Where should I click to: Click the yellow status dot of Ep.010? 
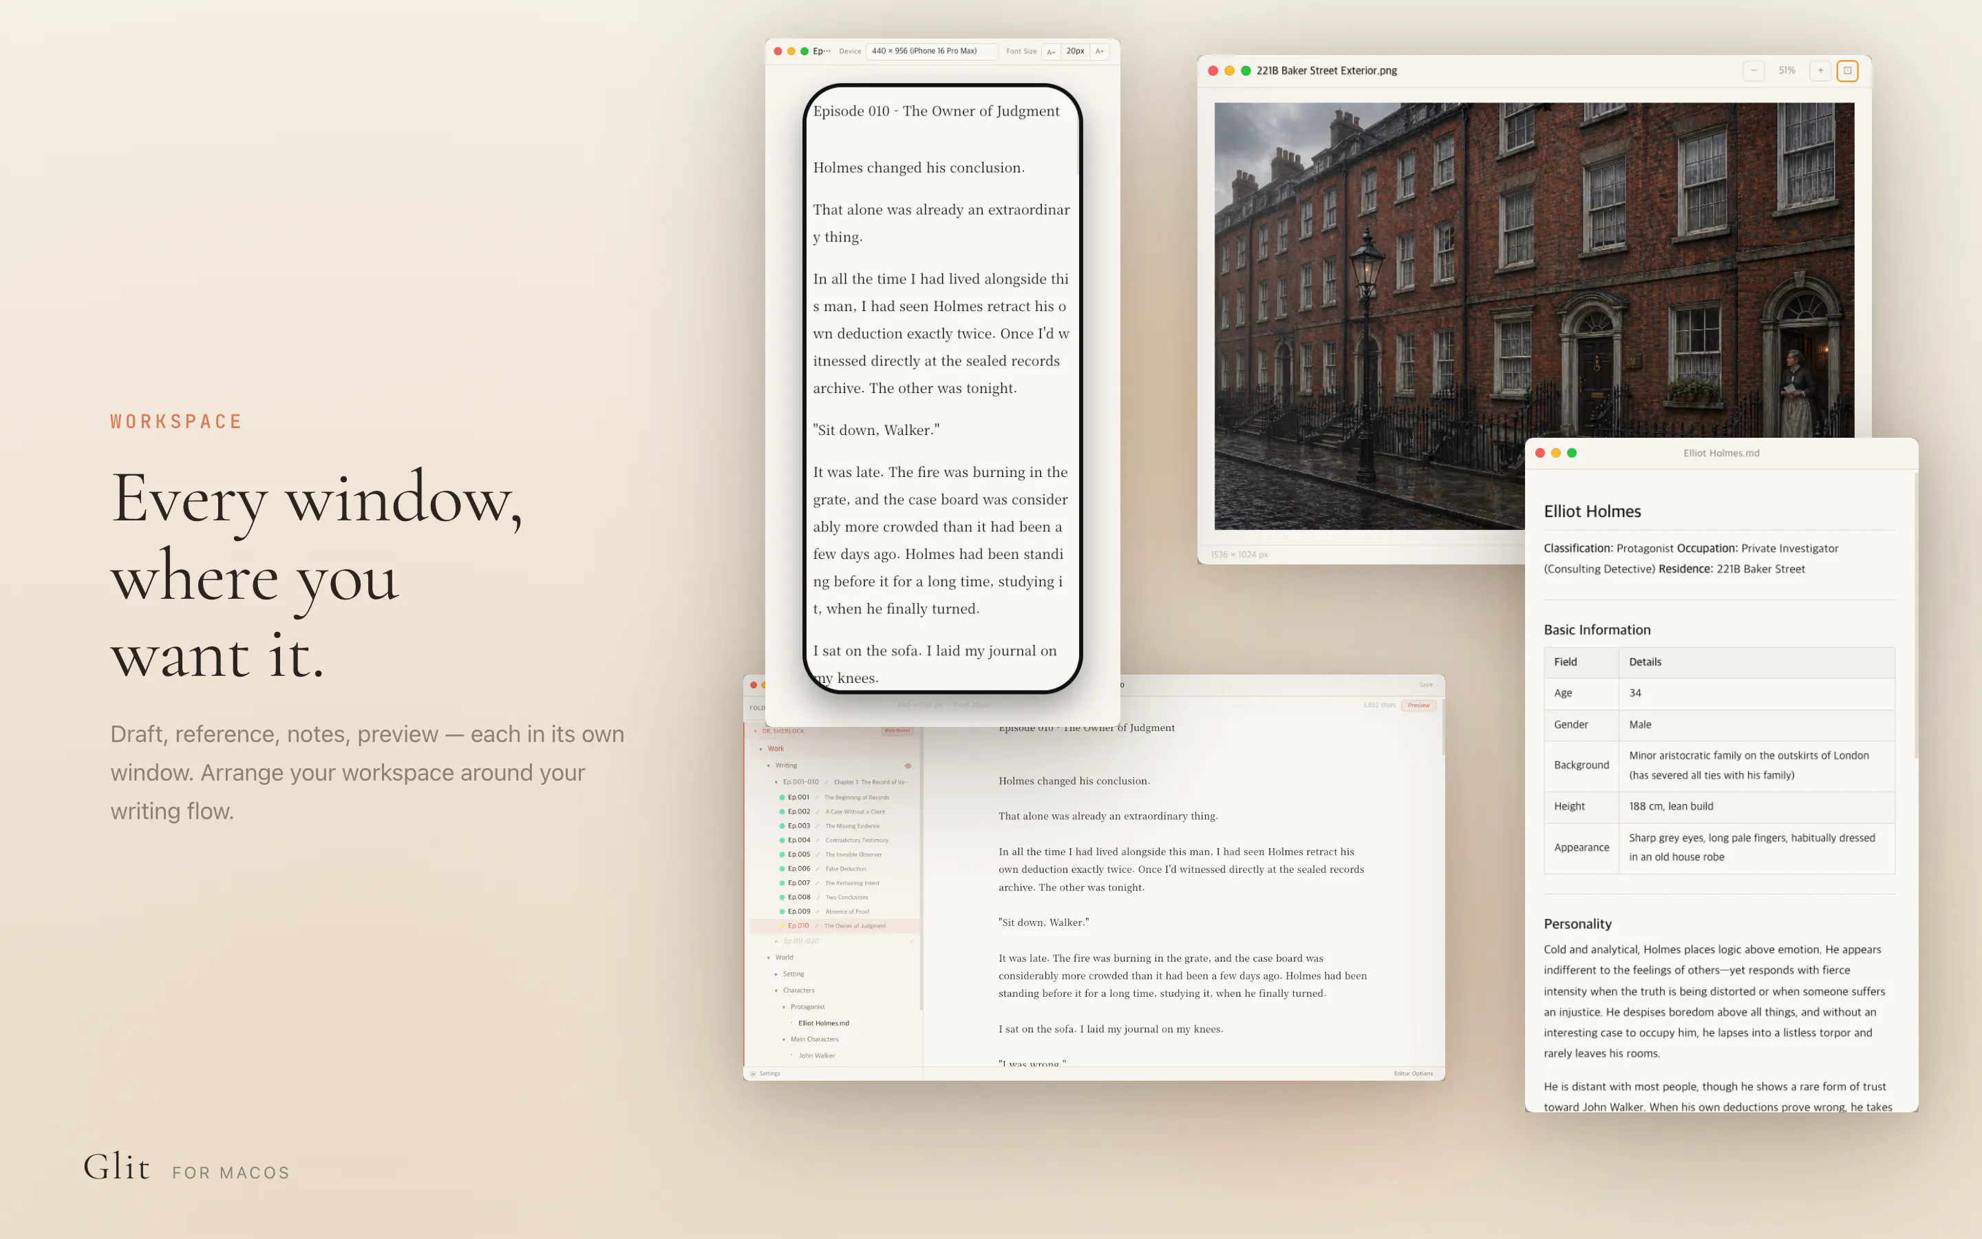pyautogui.click(x=782, y=926)
